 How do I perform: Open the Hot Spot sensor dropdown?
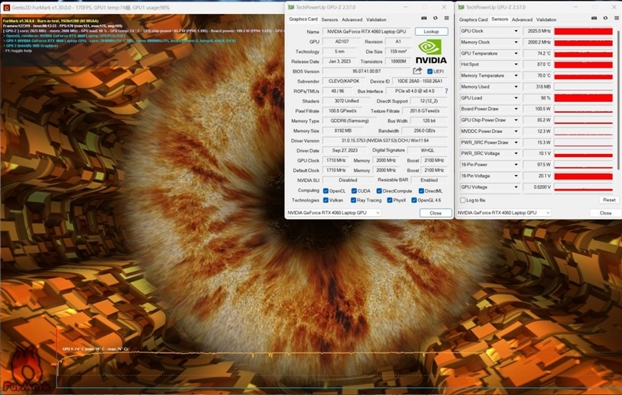pos(515,65)
